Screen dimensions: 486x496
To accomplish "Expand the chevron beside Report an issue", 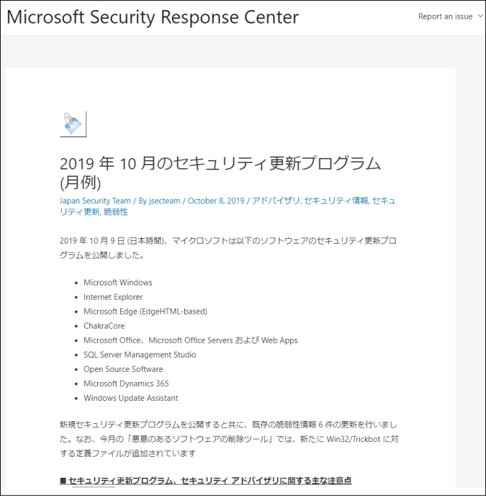I will click(x=480, y=17).
